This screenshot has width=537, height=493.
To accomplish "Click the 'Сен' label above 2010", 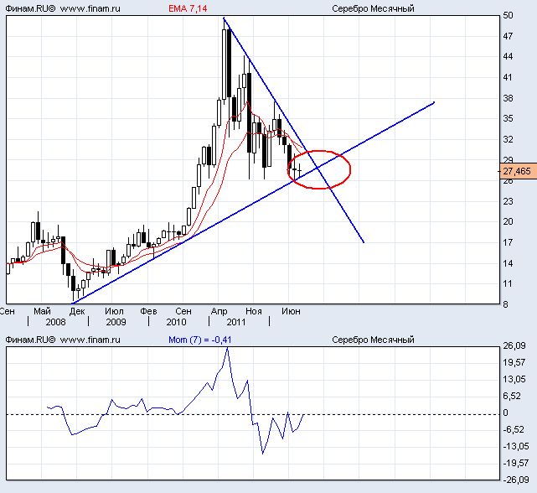I will tap(183, 311).
